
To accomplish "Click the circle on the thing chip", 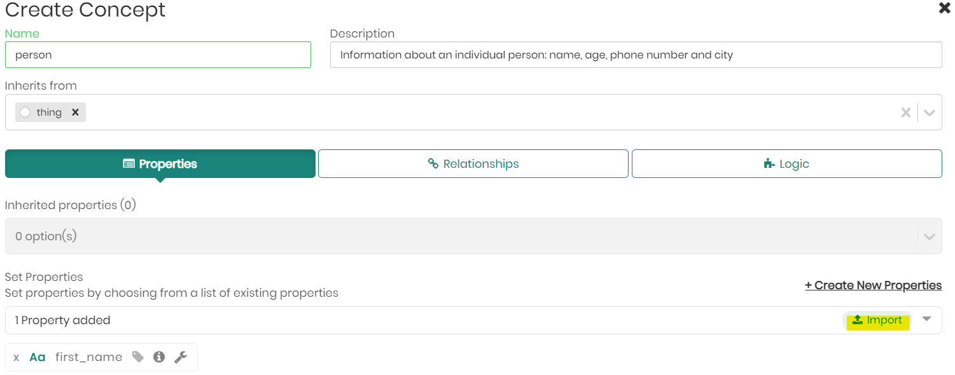I will (25, 112).
